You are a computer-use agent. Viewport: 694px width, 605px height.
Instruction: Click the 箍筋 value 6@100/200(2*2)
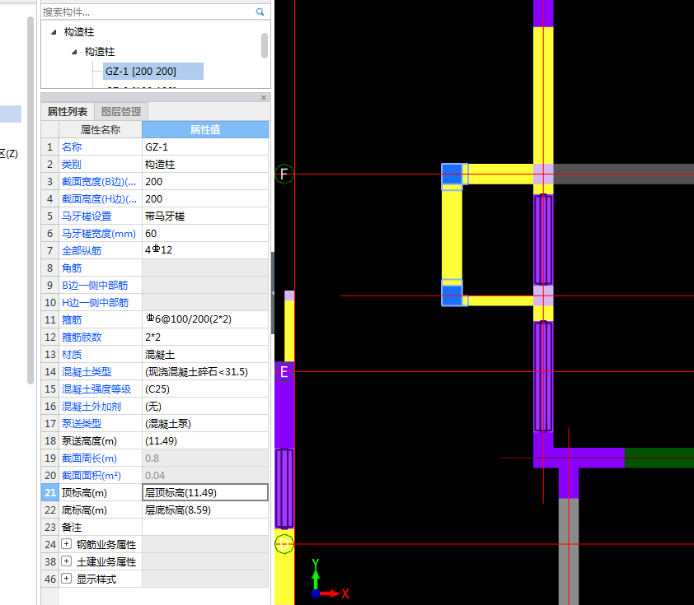pos(205,319)
